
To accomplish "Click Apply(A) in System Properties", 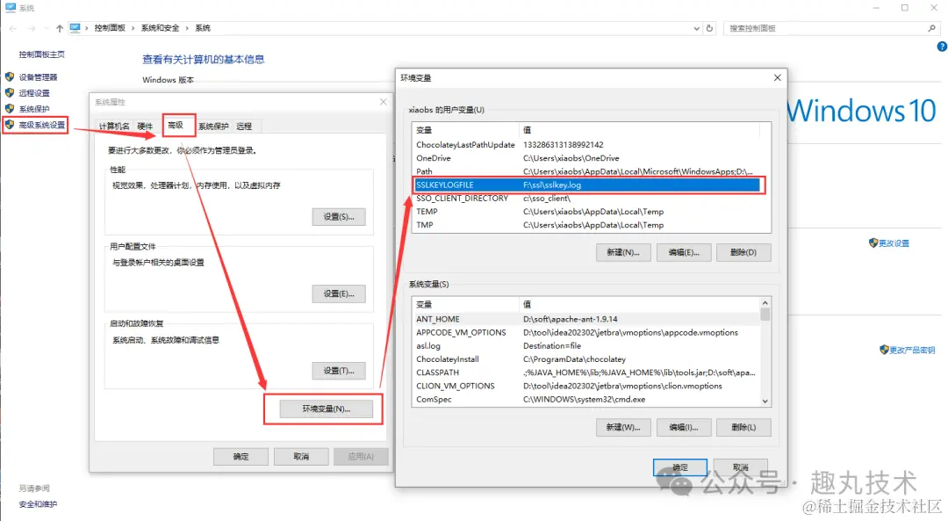I will coord(361,456).
